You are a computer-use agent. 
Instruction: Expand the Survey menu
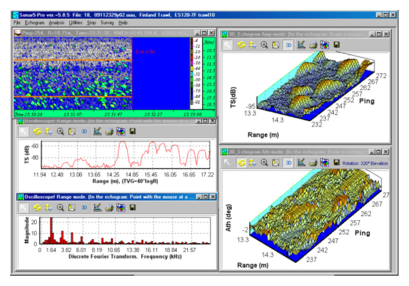[x=107, y=23]
